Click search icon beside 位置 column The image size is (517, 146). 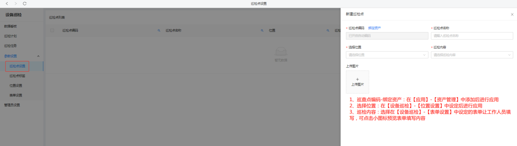click(x=328, y=31)
